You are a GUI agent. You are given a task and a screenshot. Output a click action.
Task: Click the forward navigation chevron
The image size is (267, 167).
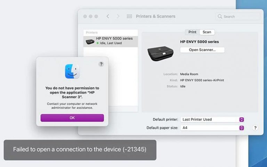click(118, 16)
